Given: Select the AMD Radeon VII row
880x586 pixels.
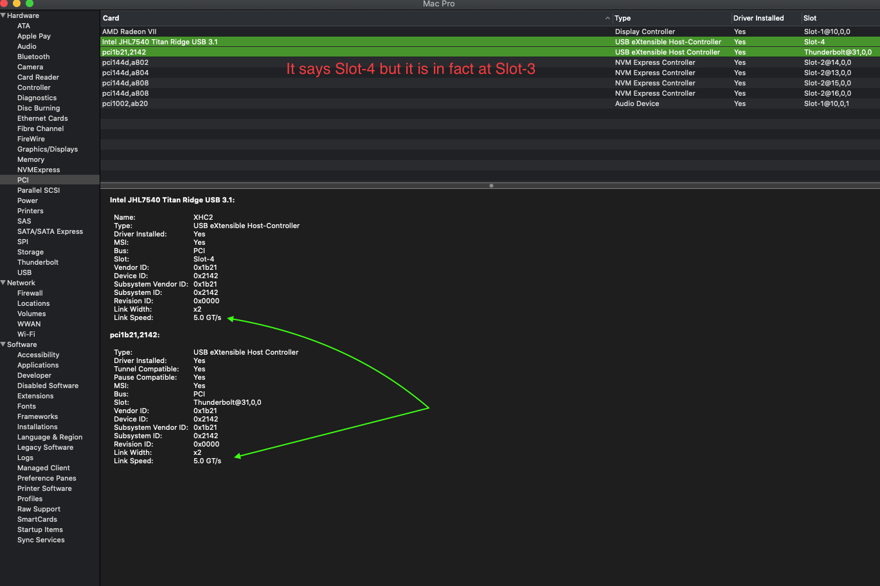Looking at the screenshot, I should tap(490, 31).
